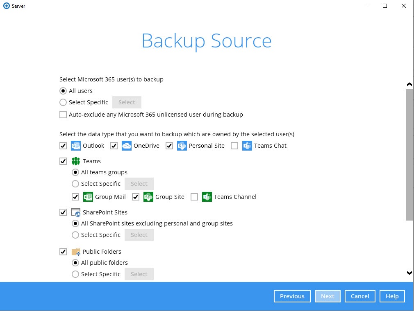Enable auto-exclude of unlicensed Microsoft 365 users
The width and height of the screenshot is (414, 311).
click(63, 115)
